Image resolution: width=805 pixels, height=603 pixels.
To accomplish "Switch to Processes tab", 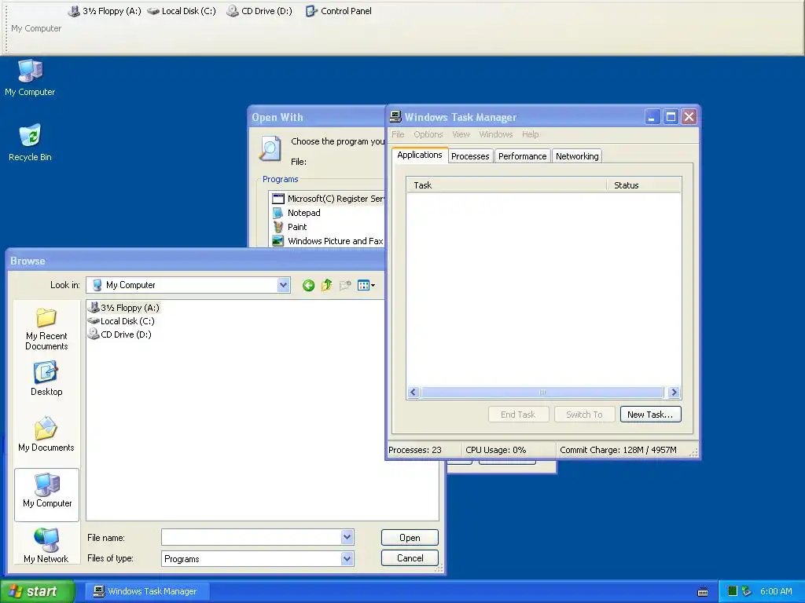I will point(470,156).
